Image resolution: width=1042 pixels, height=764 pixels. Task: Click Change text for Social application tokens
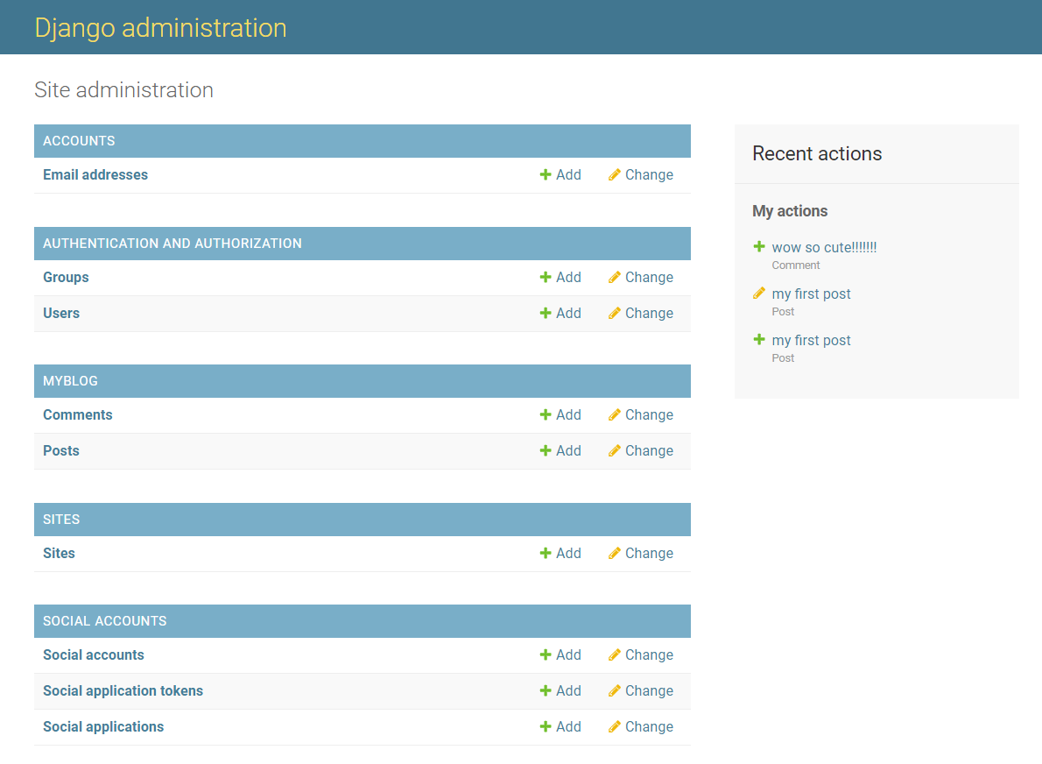click(649, 691)
